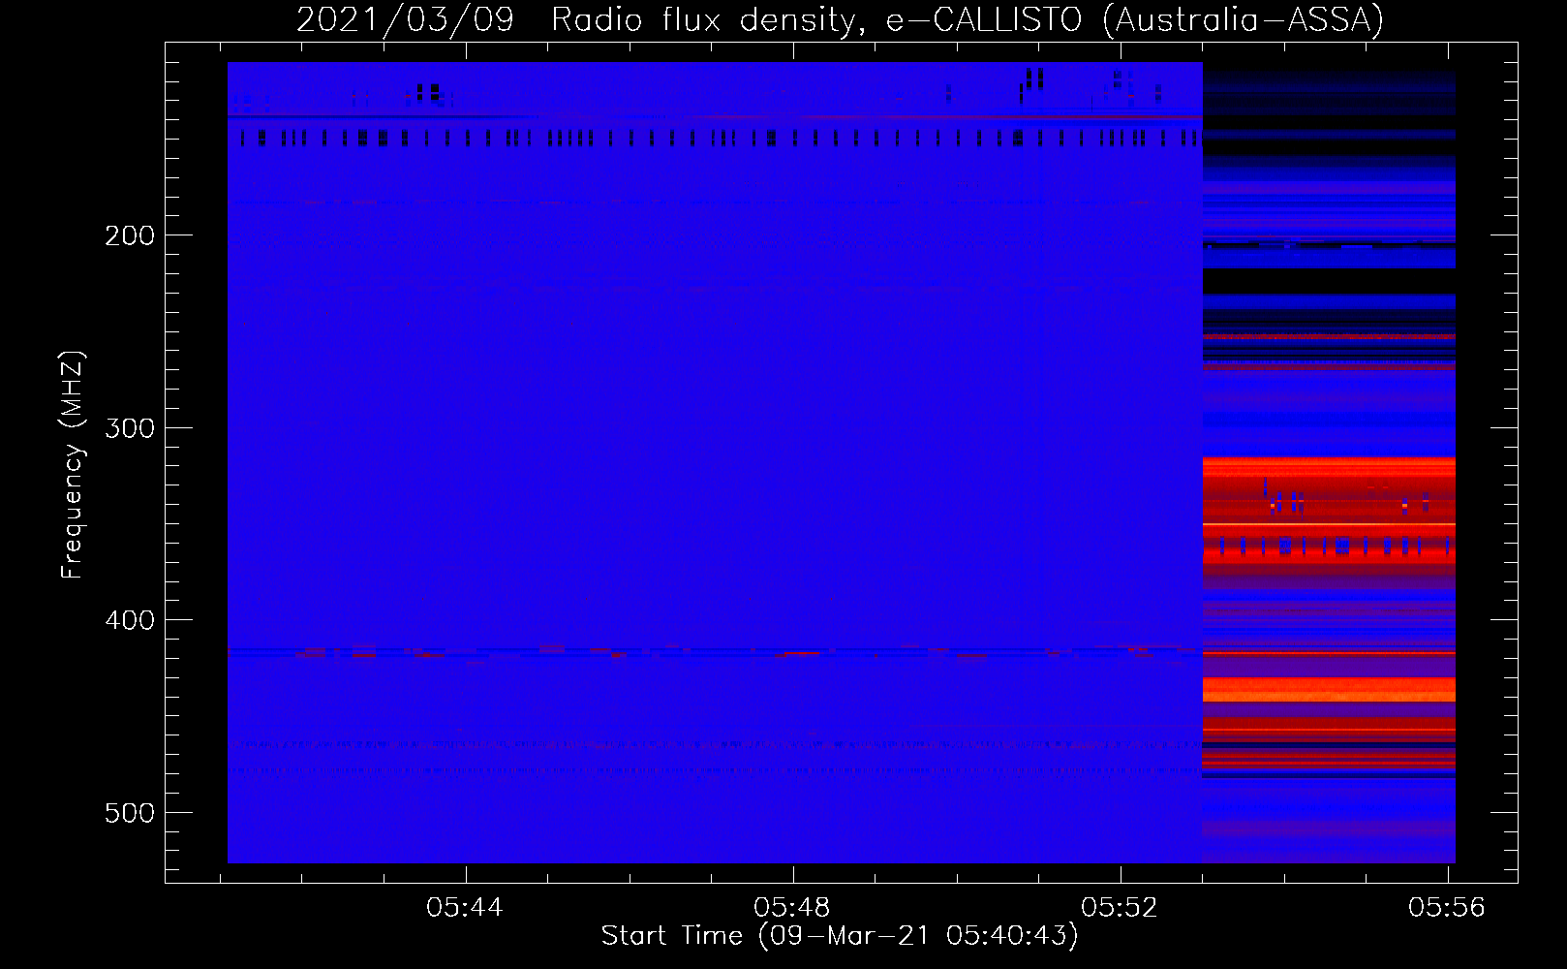
Task: Click the 300 MHz frequency tick label
Action: tap(130, 427)
